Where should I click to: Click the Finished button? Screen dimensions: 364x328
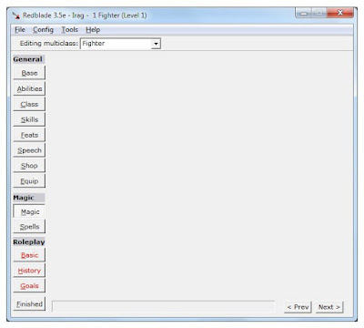29,303
